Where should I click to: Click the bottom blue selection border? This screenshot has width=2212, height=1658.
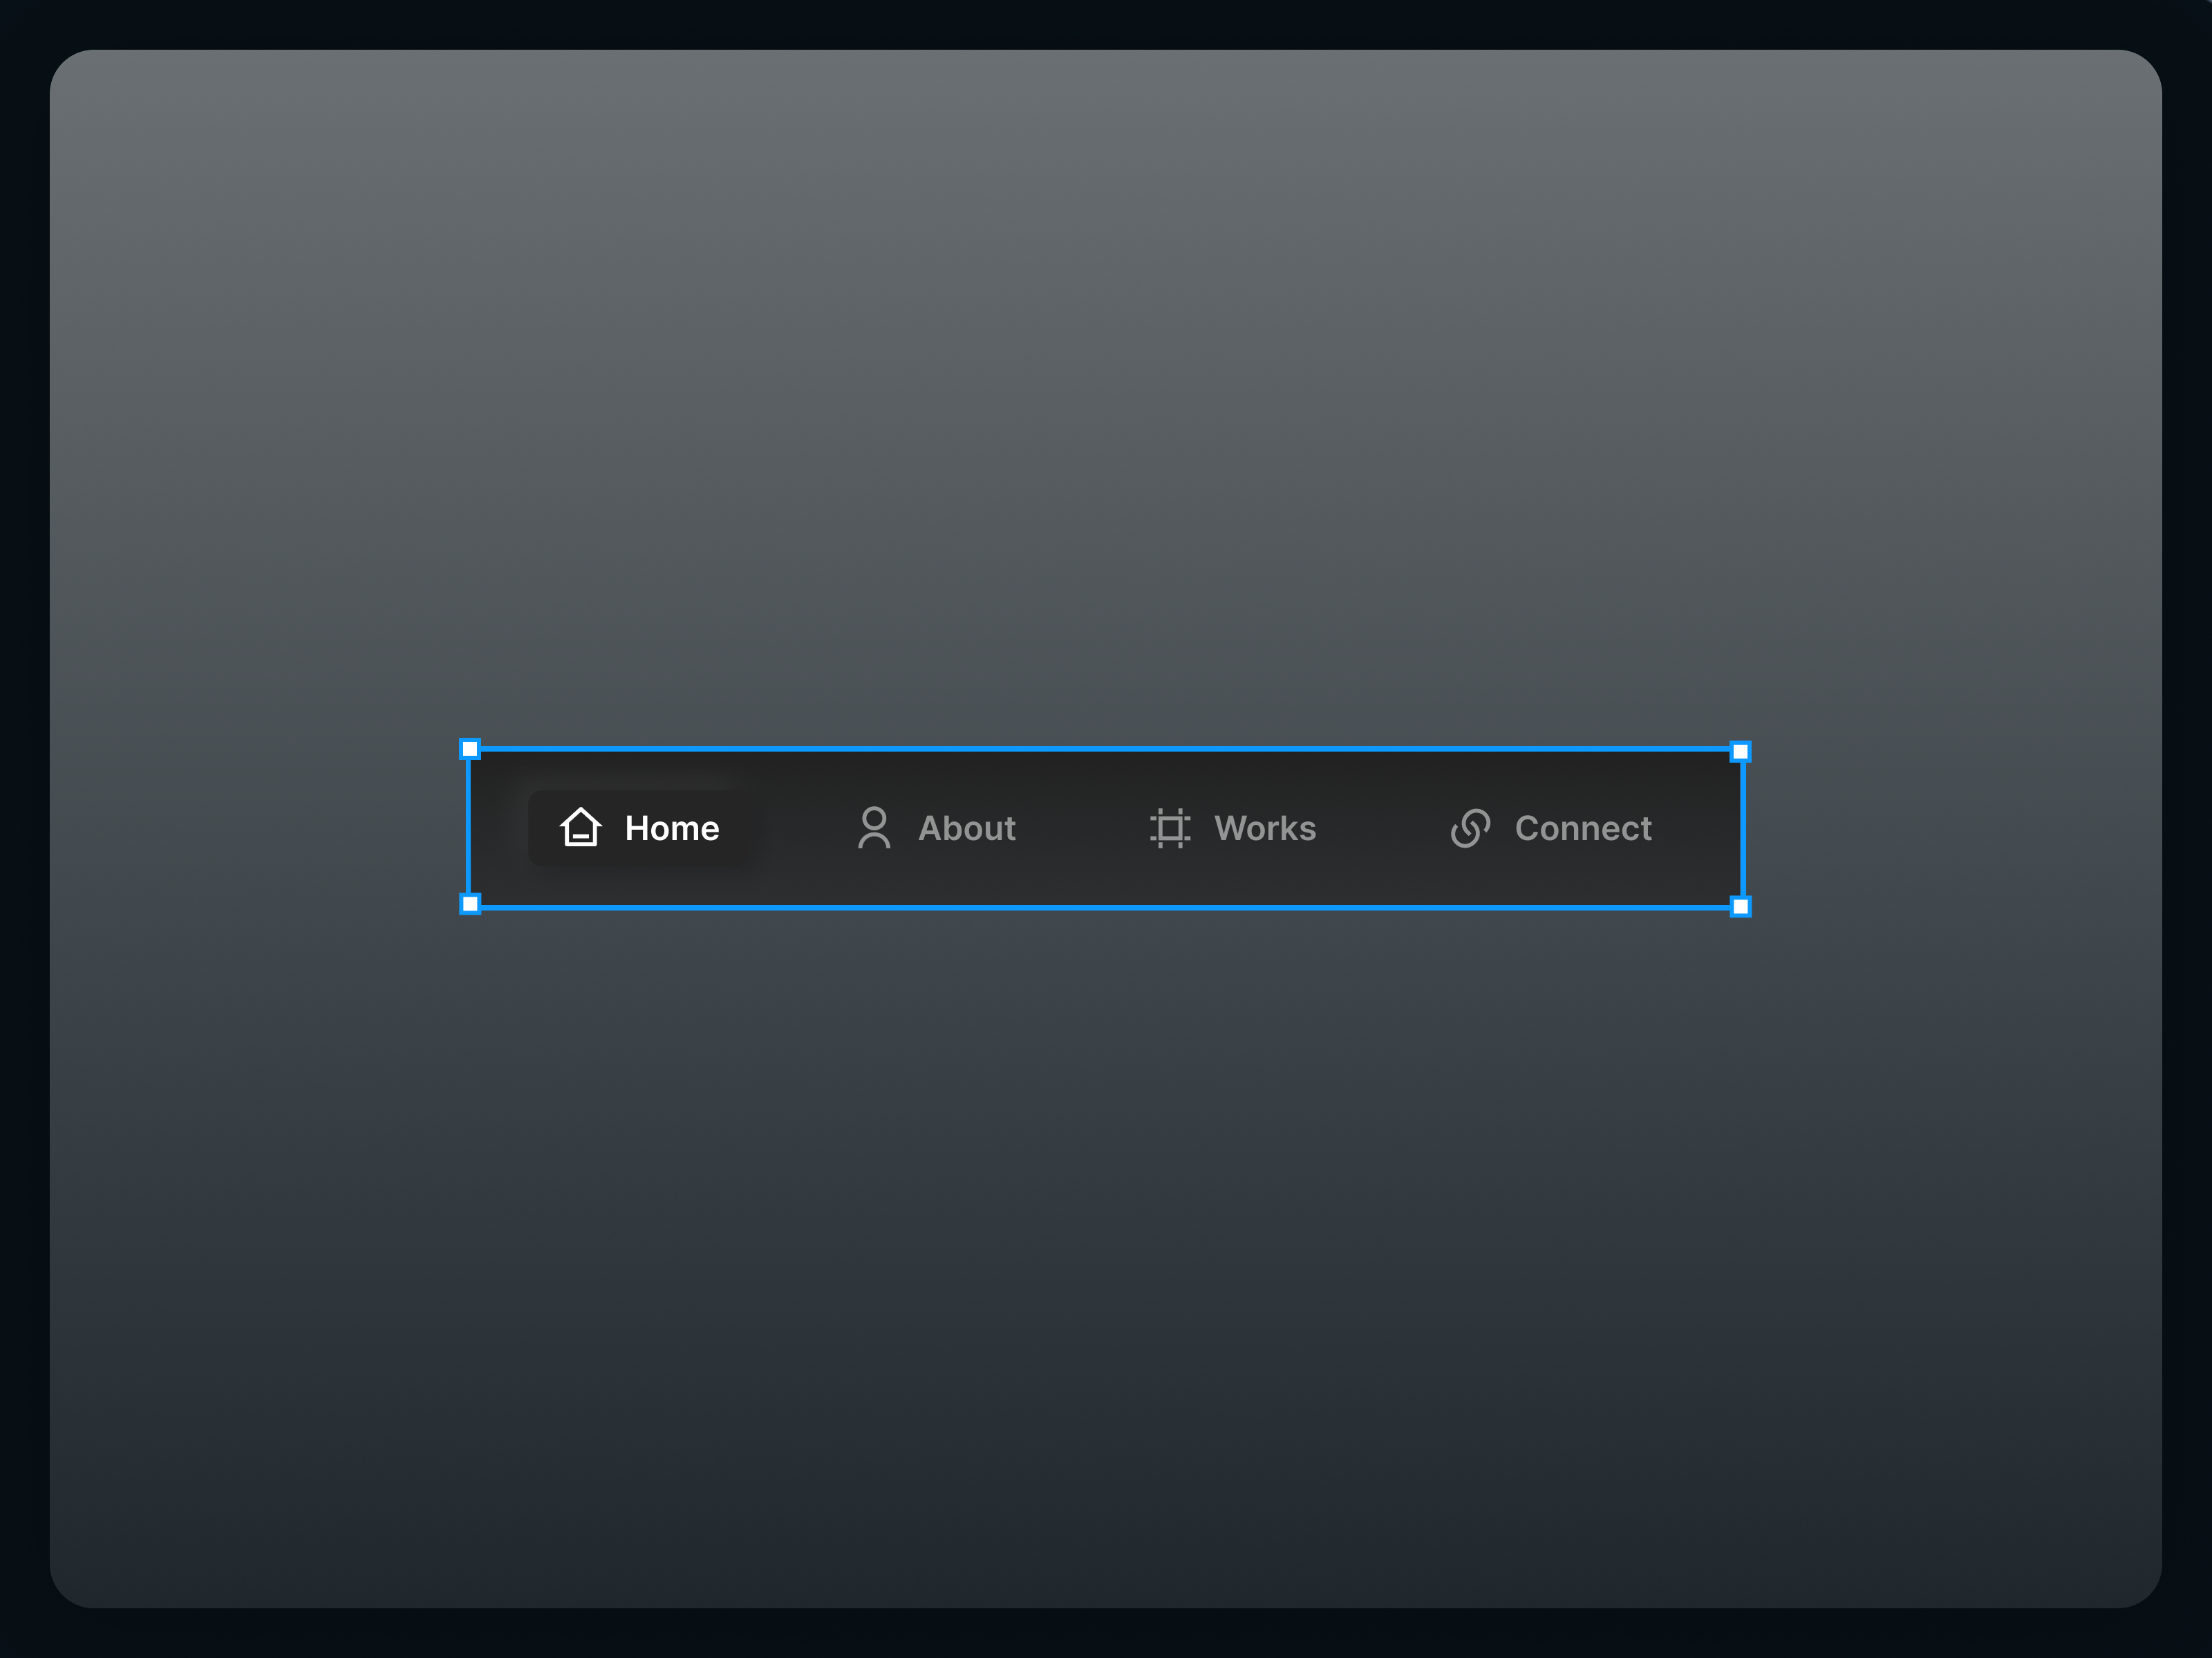click(x=1105, y=908)
